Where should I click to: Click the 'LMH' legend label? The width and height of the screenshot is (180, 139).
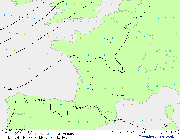(x=49, y=137)
